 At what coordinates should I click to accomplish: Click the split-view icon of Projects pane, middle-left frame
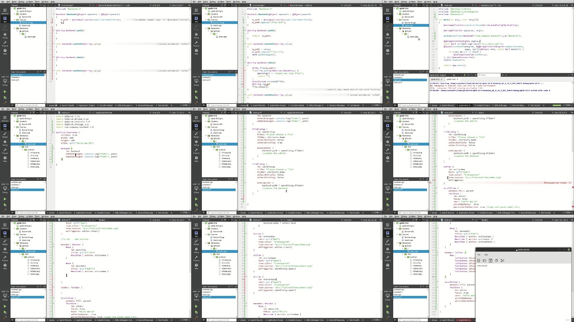pos(41,113)
